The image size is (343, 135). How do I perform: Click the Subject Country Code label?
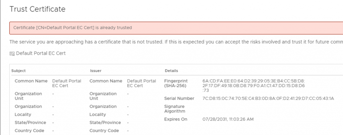[29, 131]
